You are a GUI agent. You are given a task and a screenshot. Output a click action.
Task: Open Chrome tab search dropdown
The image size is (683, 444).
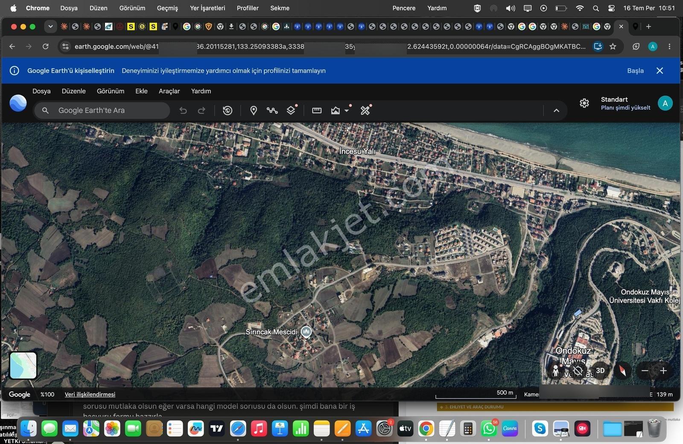50,26
